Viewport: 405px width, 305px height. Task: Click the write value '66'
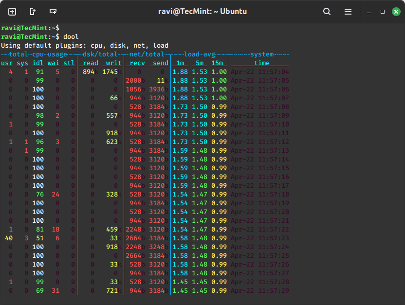pos(114,98)
